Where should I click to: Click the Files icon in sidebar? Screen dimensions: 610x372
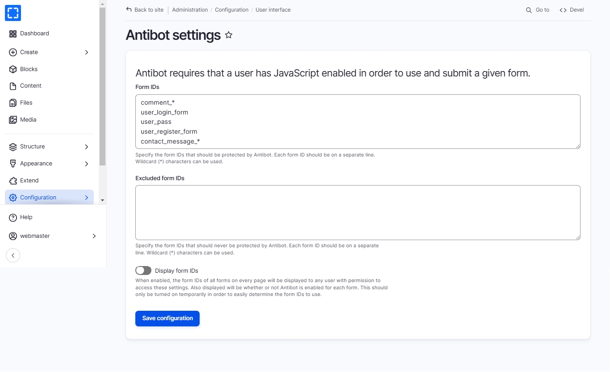coord(13,103)
